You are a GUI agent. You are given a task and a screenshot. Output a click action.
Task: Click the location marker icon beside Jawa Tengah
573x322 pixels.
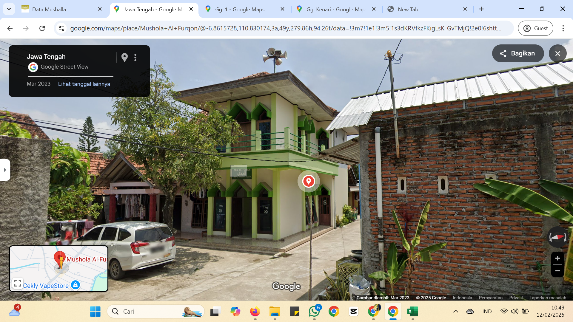coord(124,58)
